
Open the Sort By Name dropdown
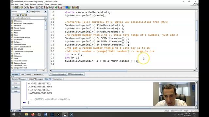coord(46,12)
